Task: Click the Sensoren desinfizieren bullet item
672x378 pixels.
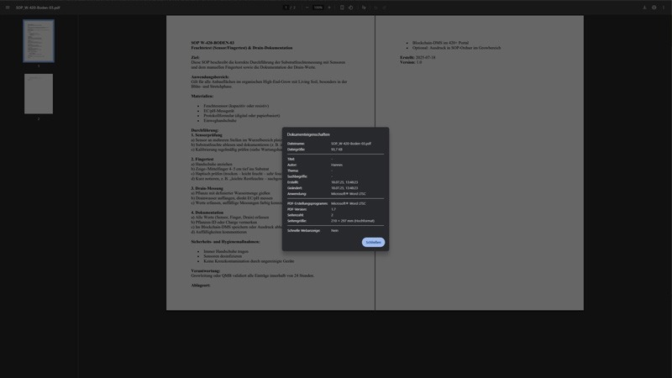Action: click(x=223, y=256)
